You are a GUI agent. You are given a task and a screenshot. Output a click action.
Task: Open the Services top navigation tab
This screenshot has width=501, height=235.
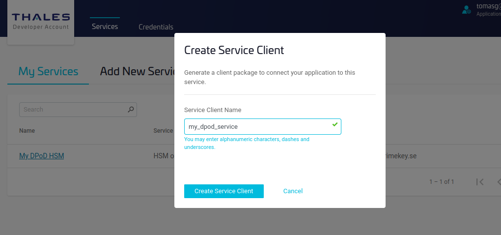[105, 27]
